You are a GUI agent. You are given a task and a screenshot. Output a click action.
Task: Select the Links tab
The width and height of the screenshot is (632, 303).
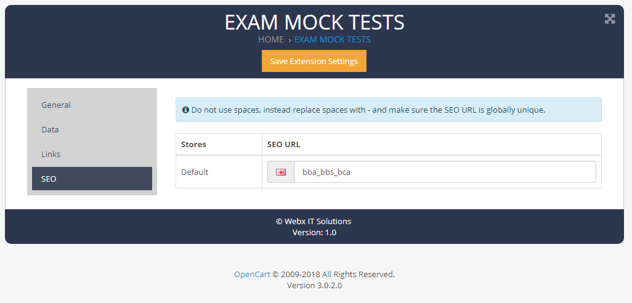51,154
